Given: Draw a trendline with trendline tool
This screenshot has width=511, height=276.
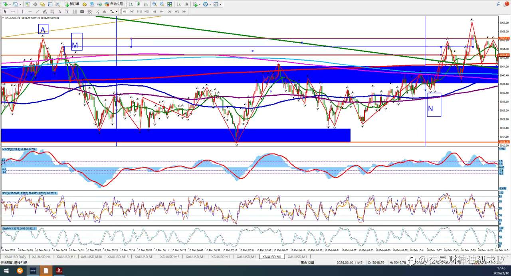Looking at the screenshot, I should pyautogui.click(x=38, y=12).
